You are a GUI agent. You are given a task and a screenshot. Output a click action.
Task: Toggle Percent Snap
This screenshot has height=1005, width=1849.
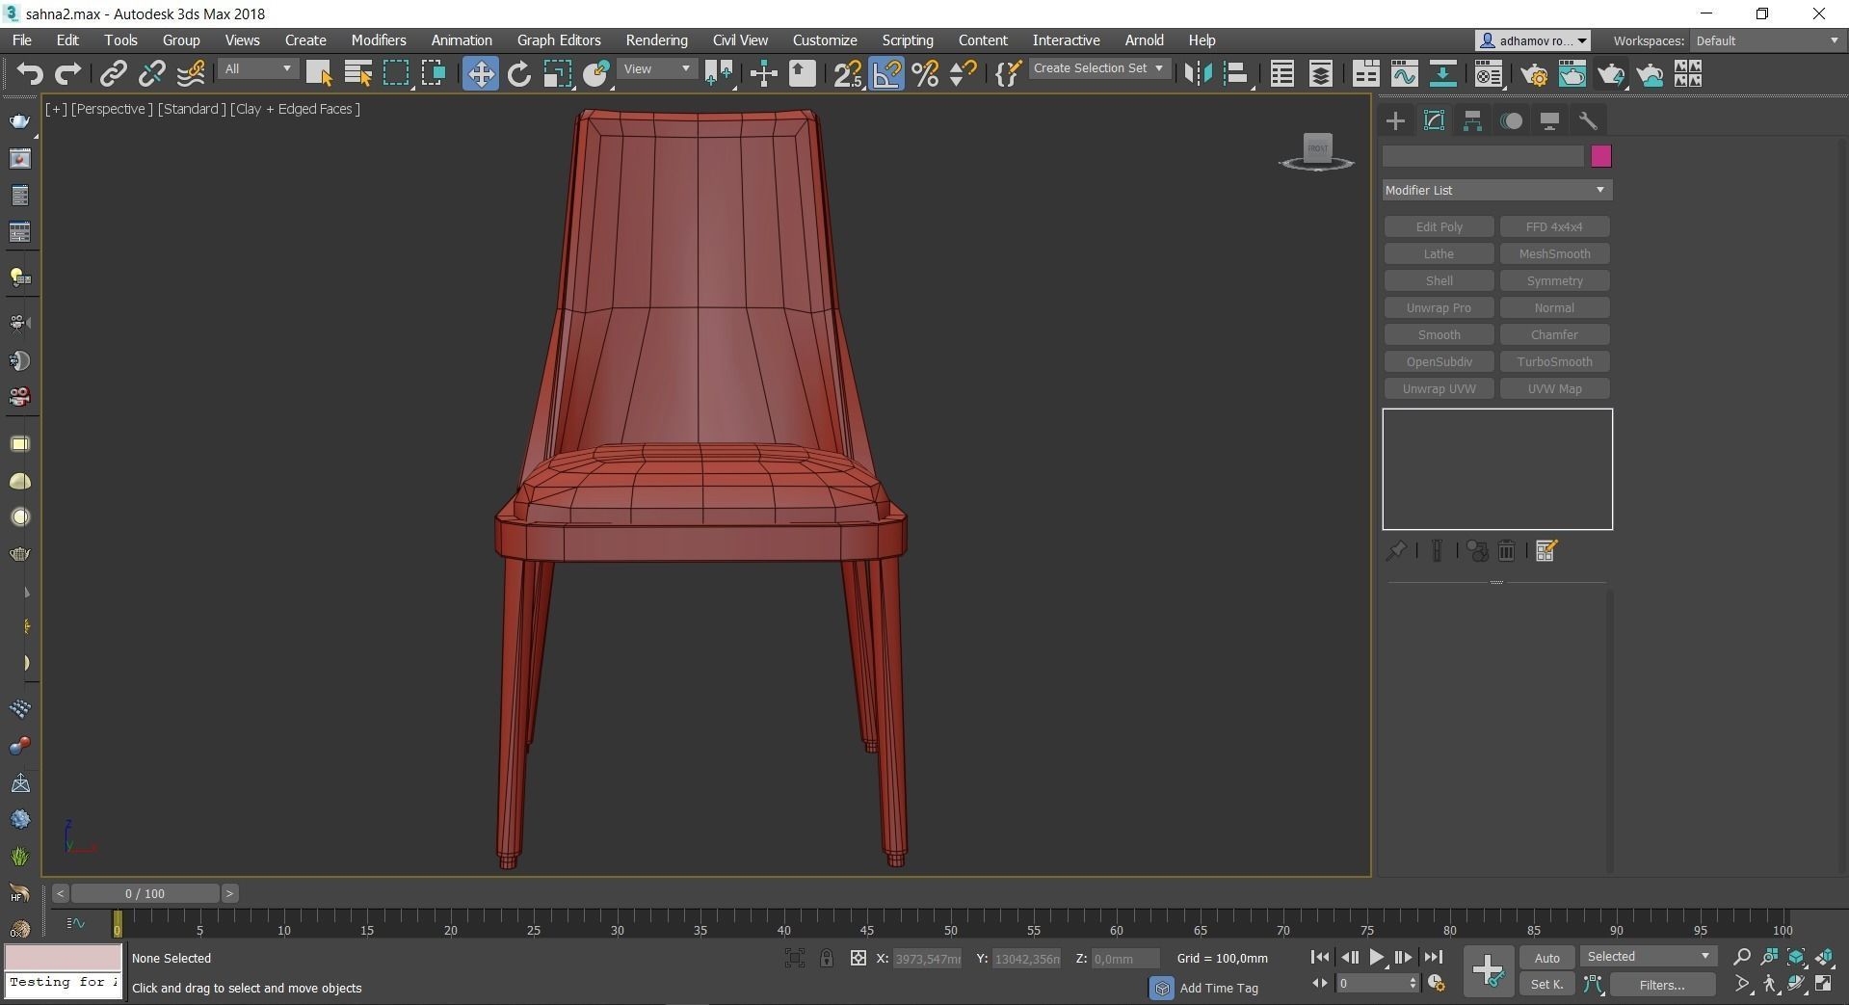(x=925, y=74)
